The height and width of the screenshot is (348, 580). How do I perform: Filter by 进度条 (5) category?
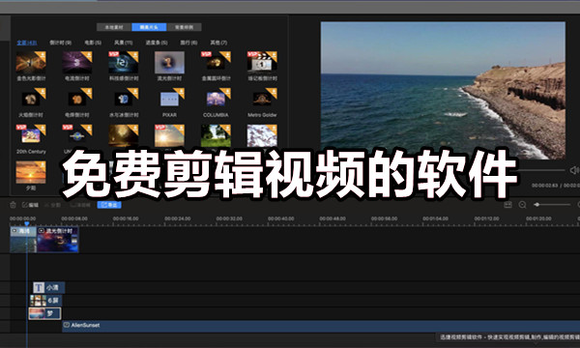[157, 43]
